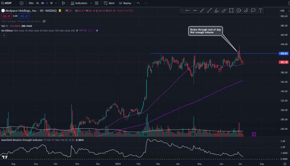Open the layout templates grid icon
This screenshot has height=166, width=290.
coord(97,3)
